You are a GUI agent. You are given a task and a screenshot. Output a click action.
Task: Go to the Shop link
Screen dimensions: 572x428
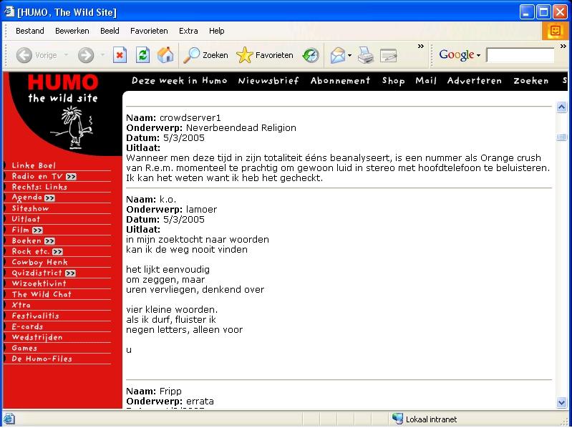tap(393, 81)
